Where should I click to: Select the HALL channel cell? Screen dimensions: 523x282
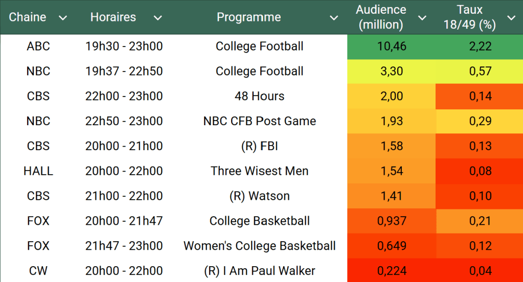pyautogui.click(x=38, y=171)
